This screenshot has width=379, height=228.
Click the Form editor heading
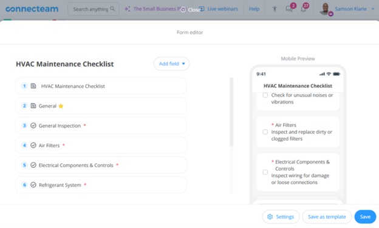tap(189, 32)
